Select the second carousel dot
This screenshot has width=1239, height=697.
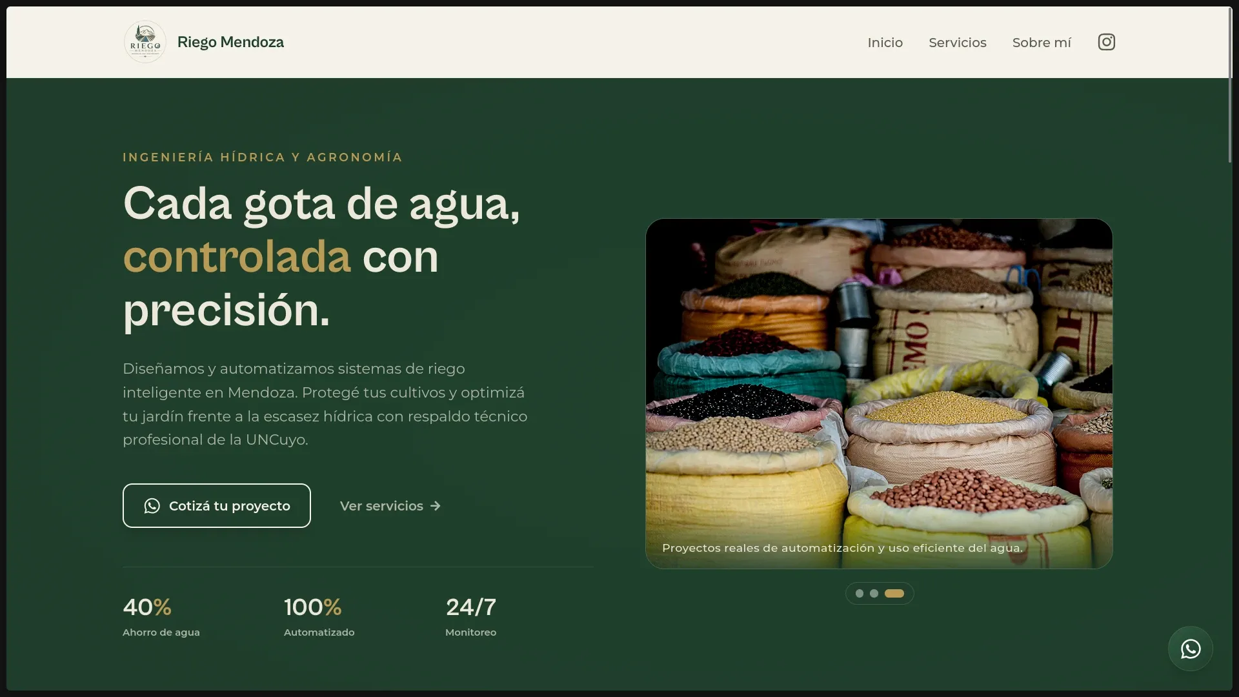[x=874, y=593]
